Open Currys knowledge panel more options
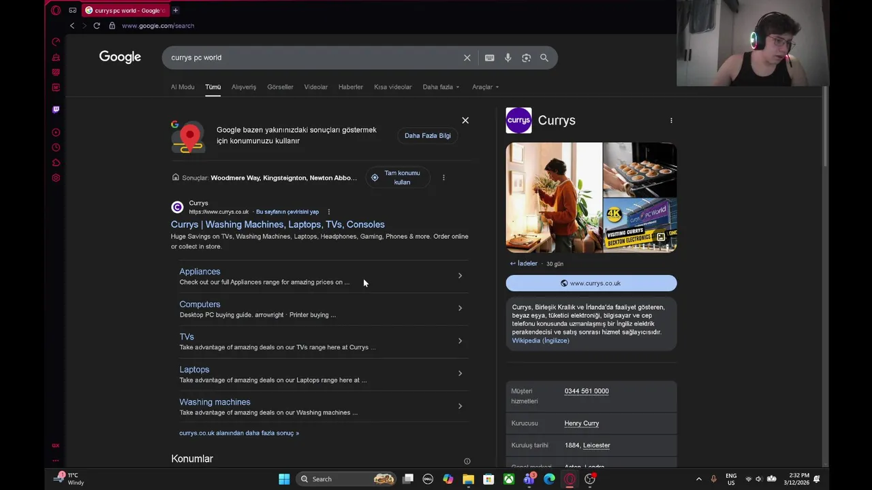This screenshot has height=490, width=872. 671,120
